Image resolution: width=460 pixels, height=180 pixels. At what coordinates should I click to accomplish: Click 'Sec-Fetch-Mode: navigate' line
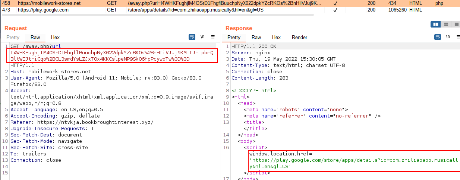[x=46, y=141]
